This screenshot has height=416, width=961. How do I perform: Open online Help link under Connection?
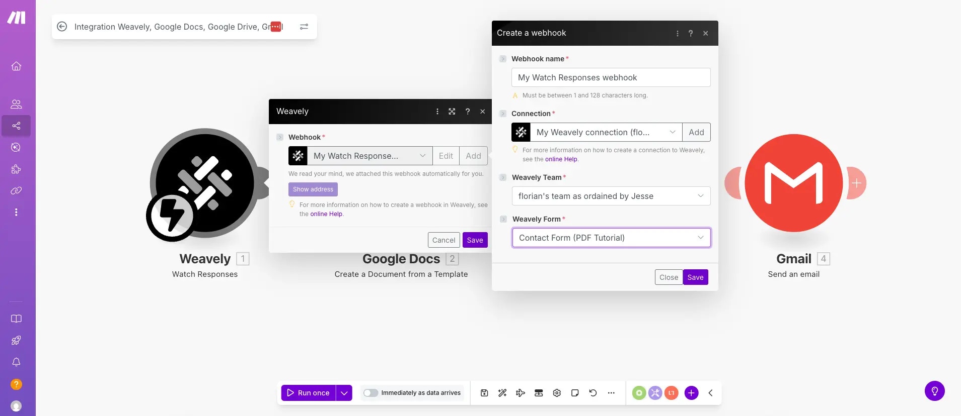561,159
